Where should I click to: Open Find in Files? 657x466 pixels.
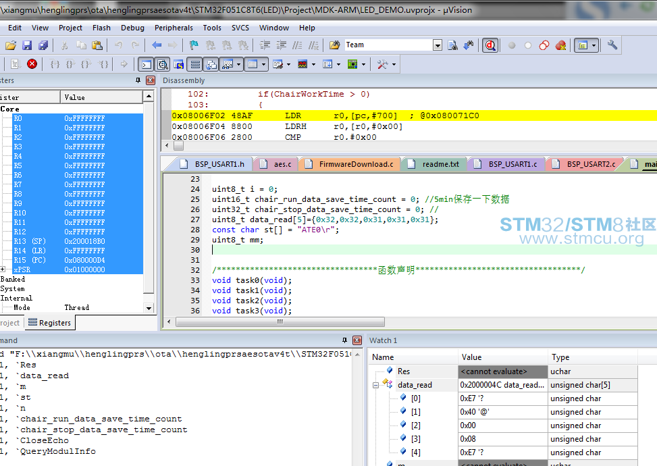pos(334,45)
